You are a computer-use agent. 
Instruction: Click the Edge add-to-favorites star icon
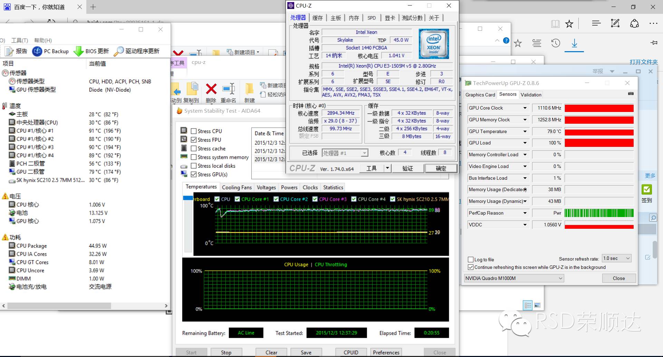569,24
